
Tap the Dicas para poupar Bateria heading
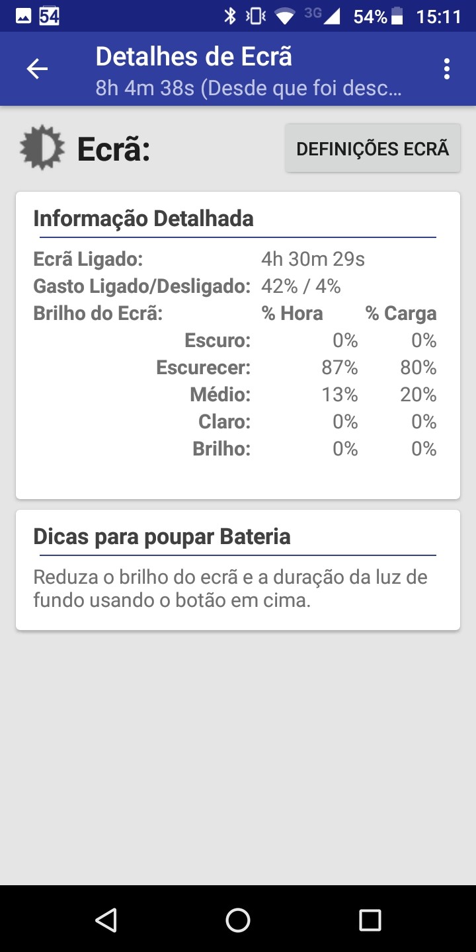click(162, 536)
